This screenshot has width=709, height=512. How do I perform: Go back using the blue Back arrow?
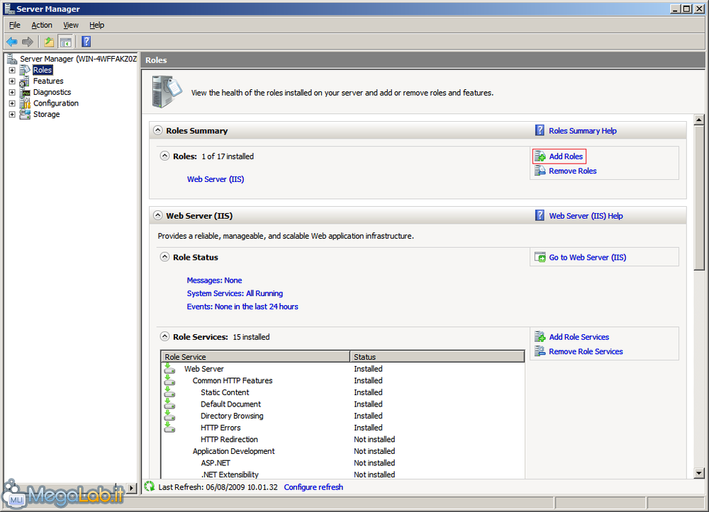pyautogui.click(x=12, y=42)
